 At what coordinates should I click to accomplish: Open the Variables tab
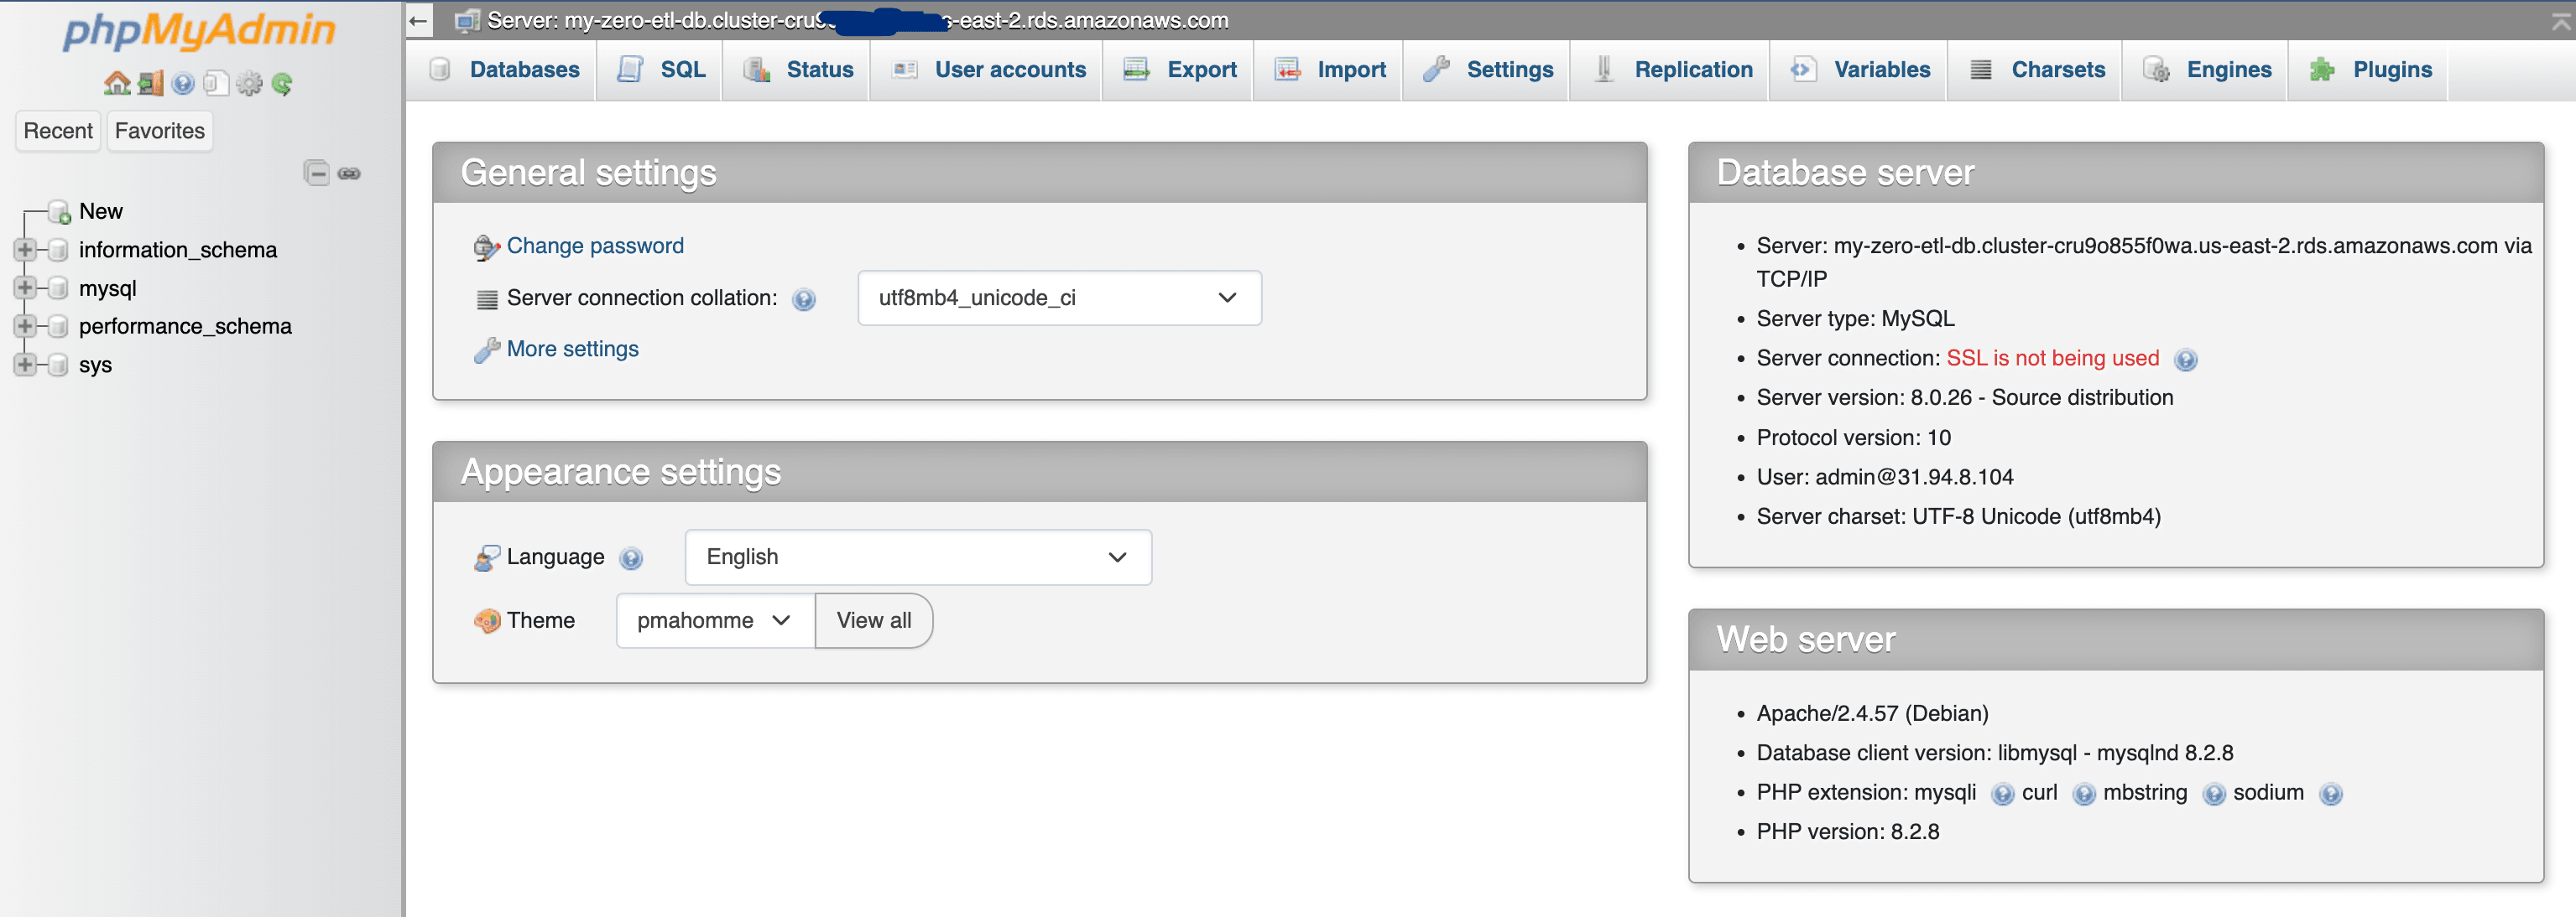click(1859, 70)
